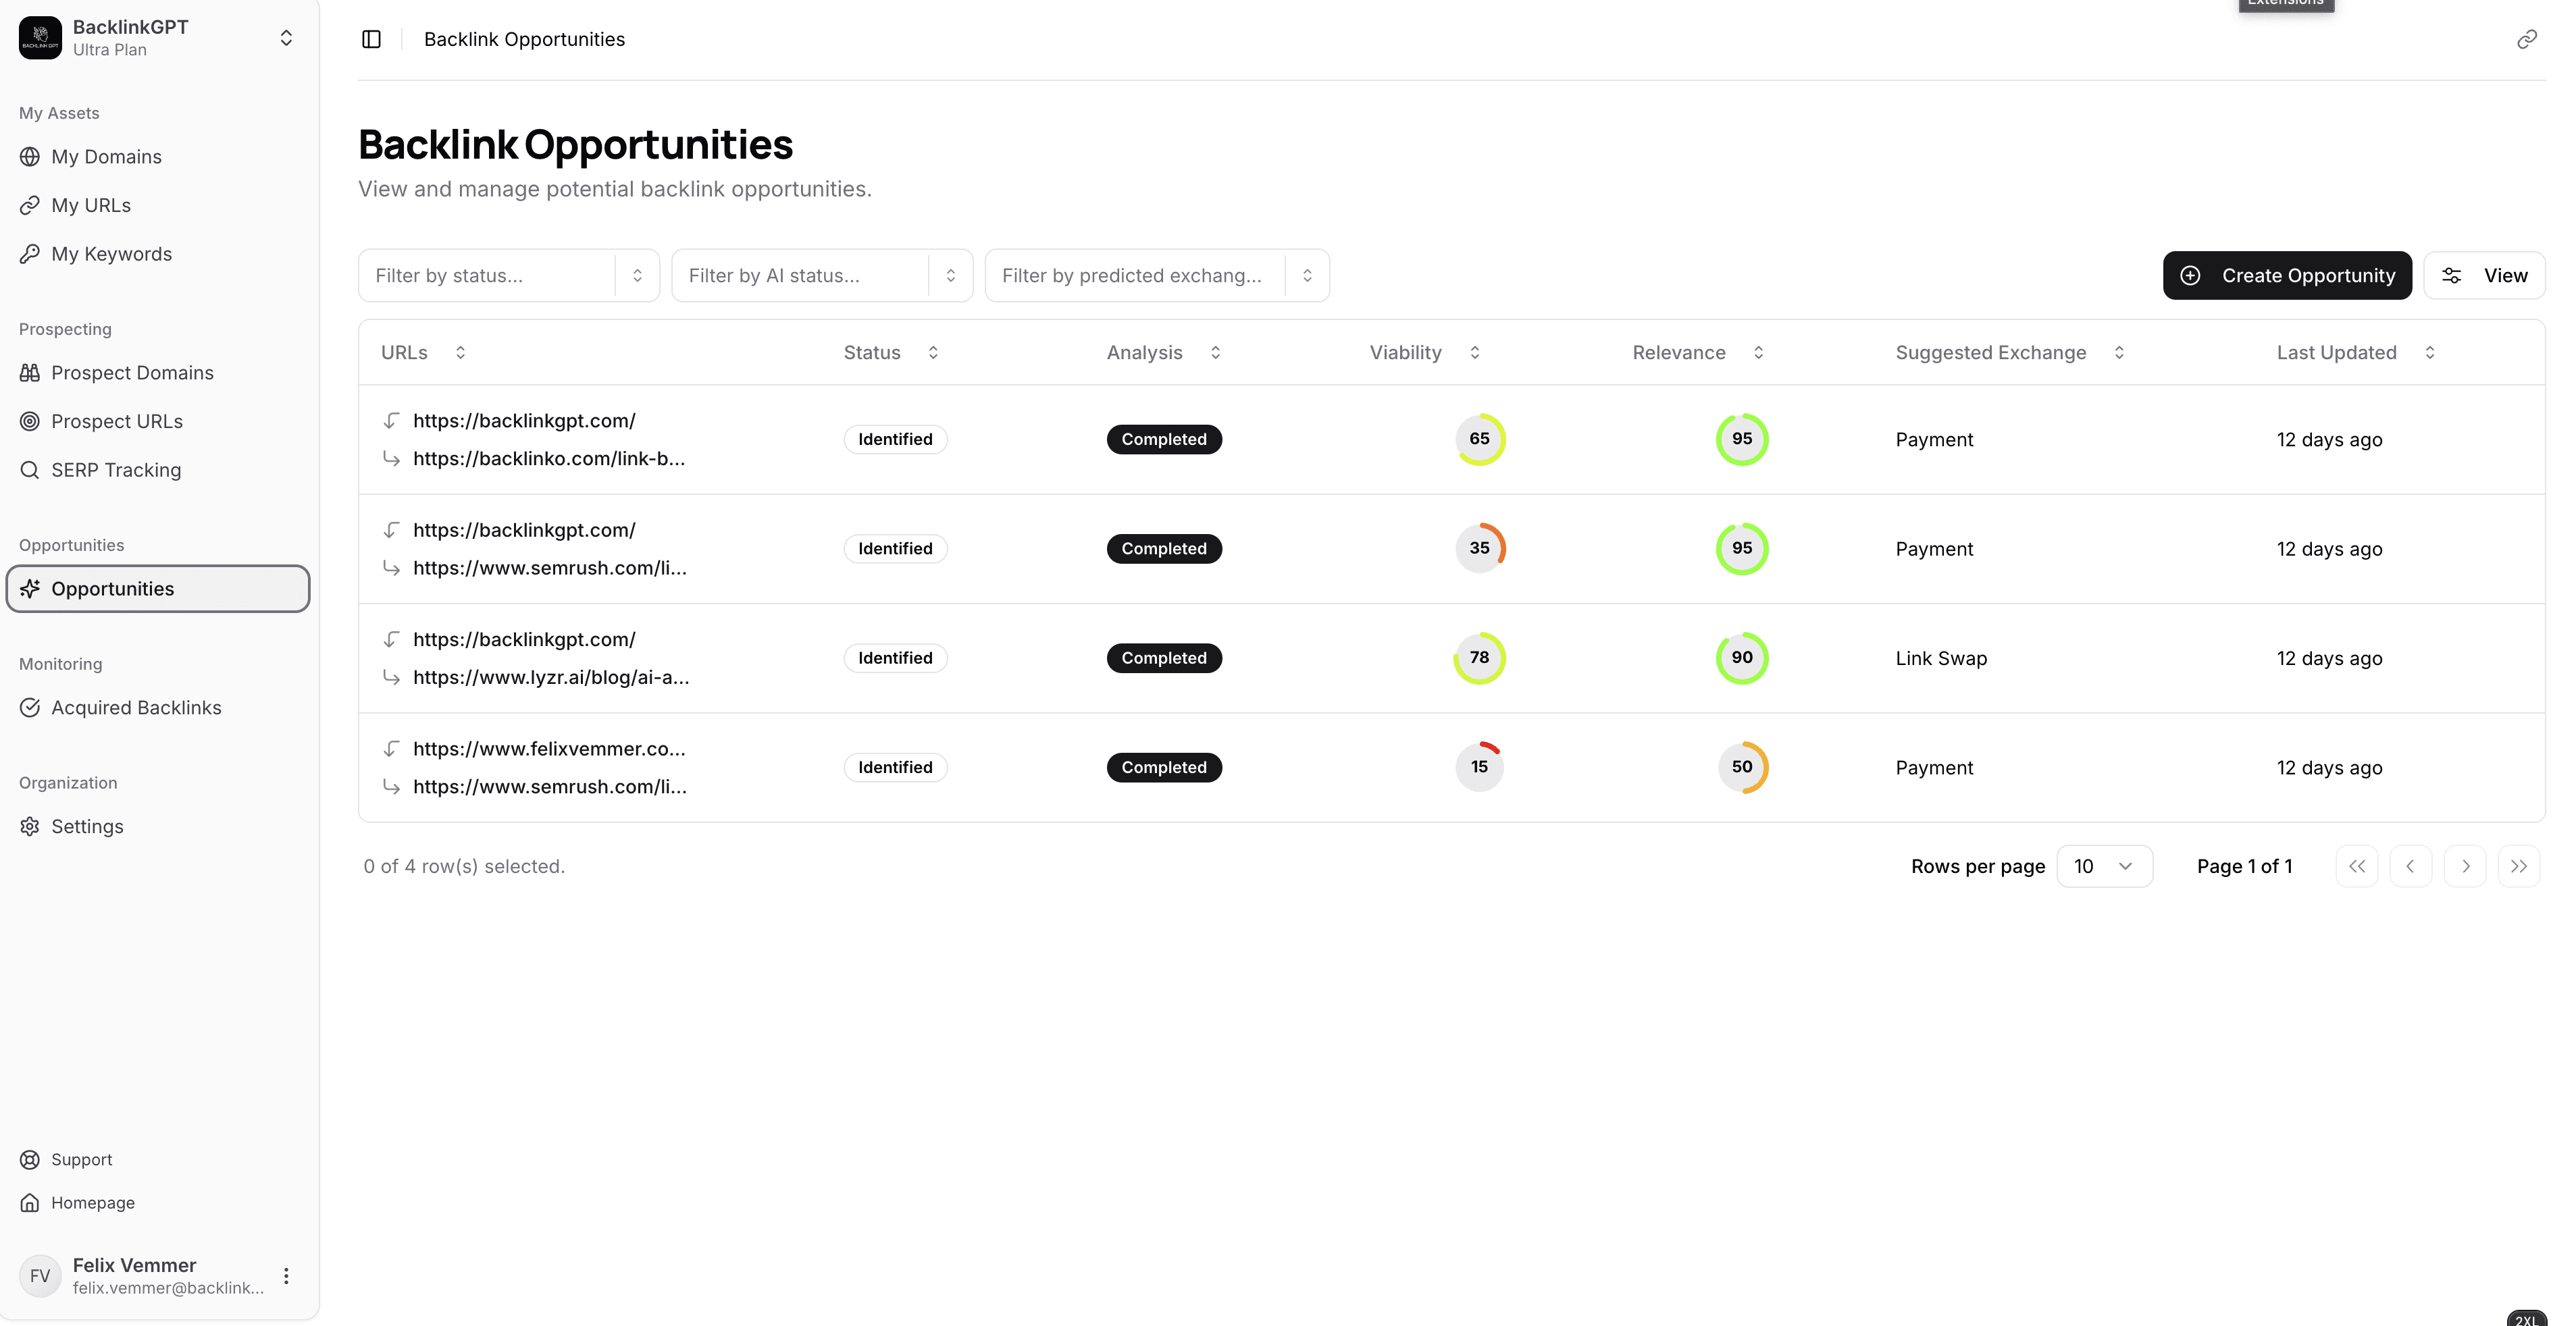
Task: Click the copy link icon top right
Action: coord(2526,39)
